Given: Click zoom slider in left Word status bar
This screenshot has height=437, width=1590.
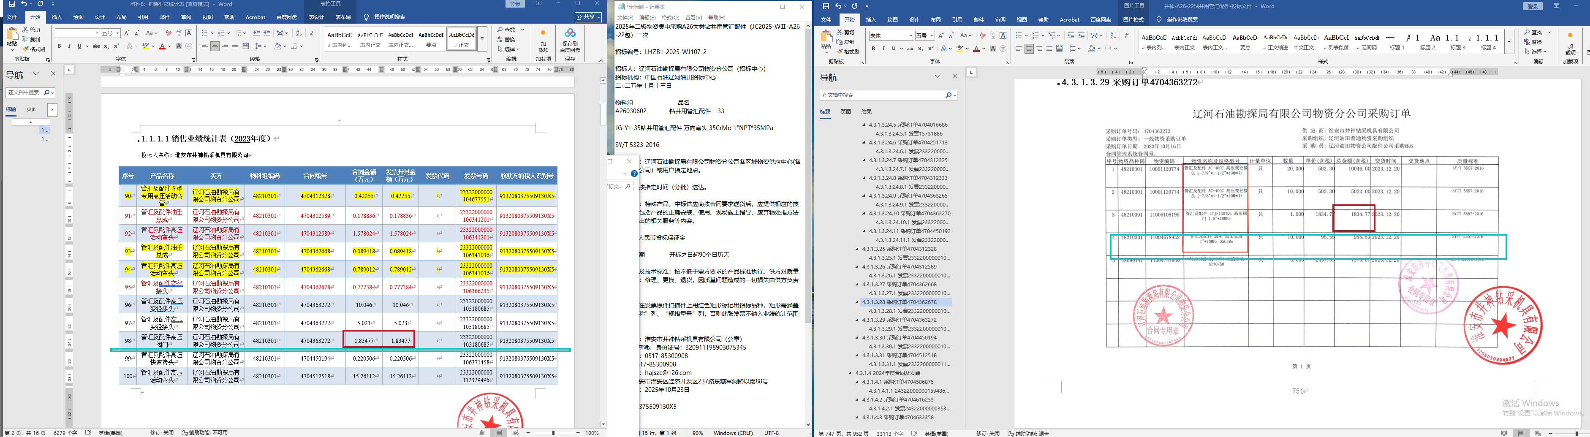Looking at the screenshot, I should (x=553, y=433).
